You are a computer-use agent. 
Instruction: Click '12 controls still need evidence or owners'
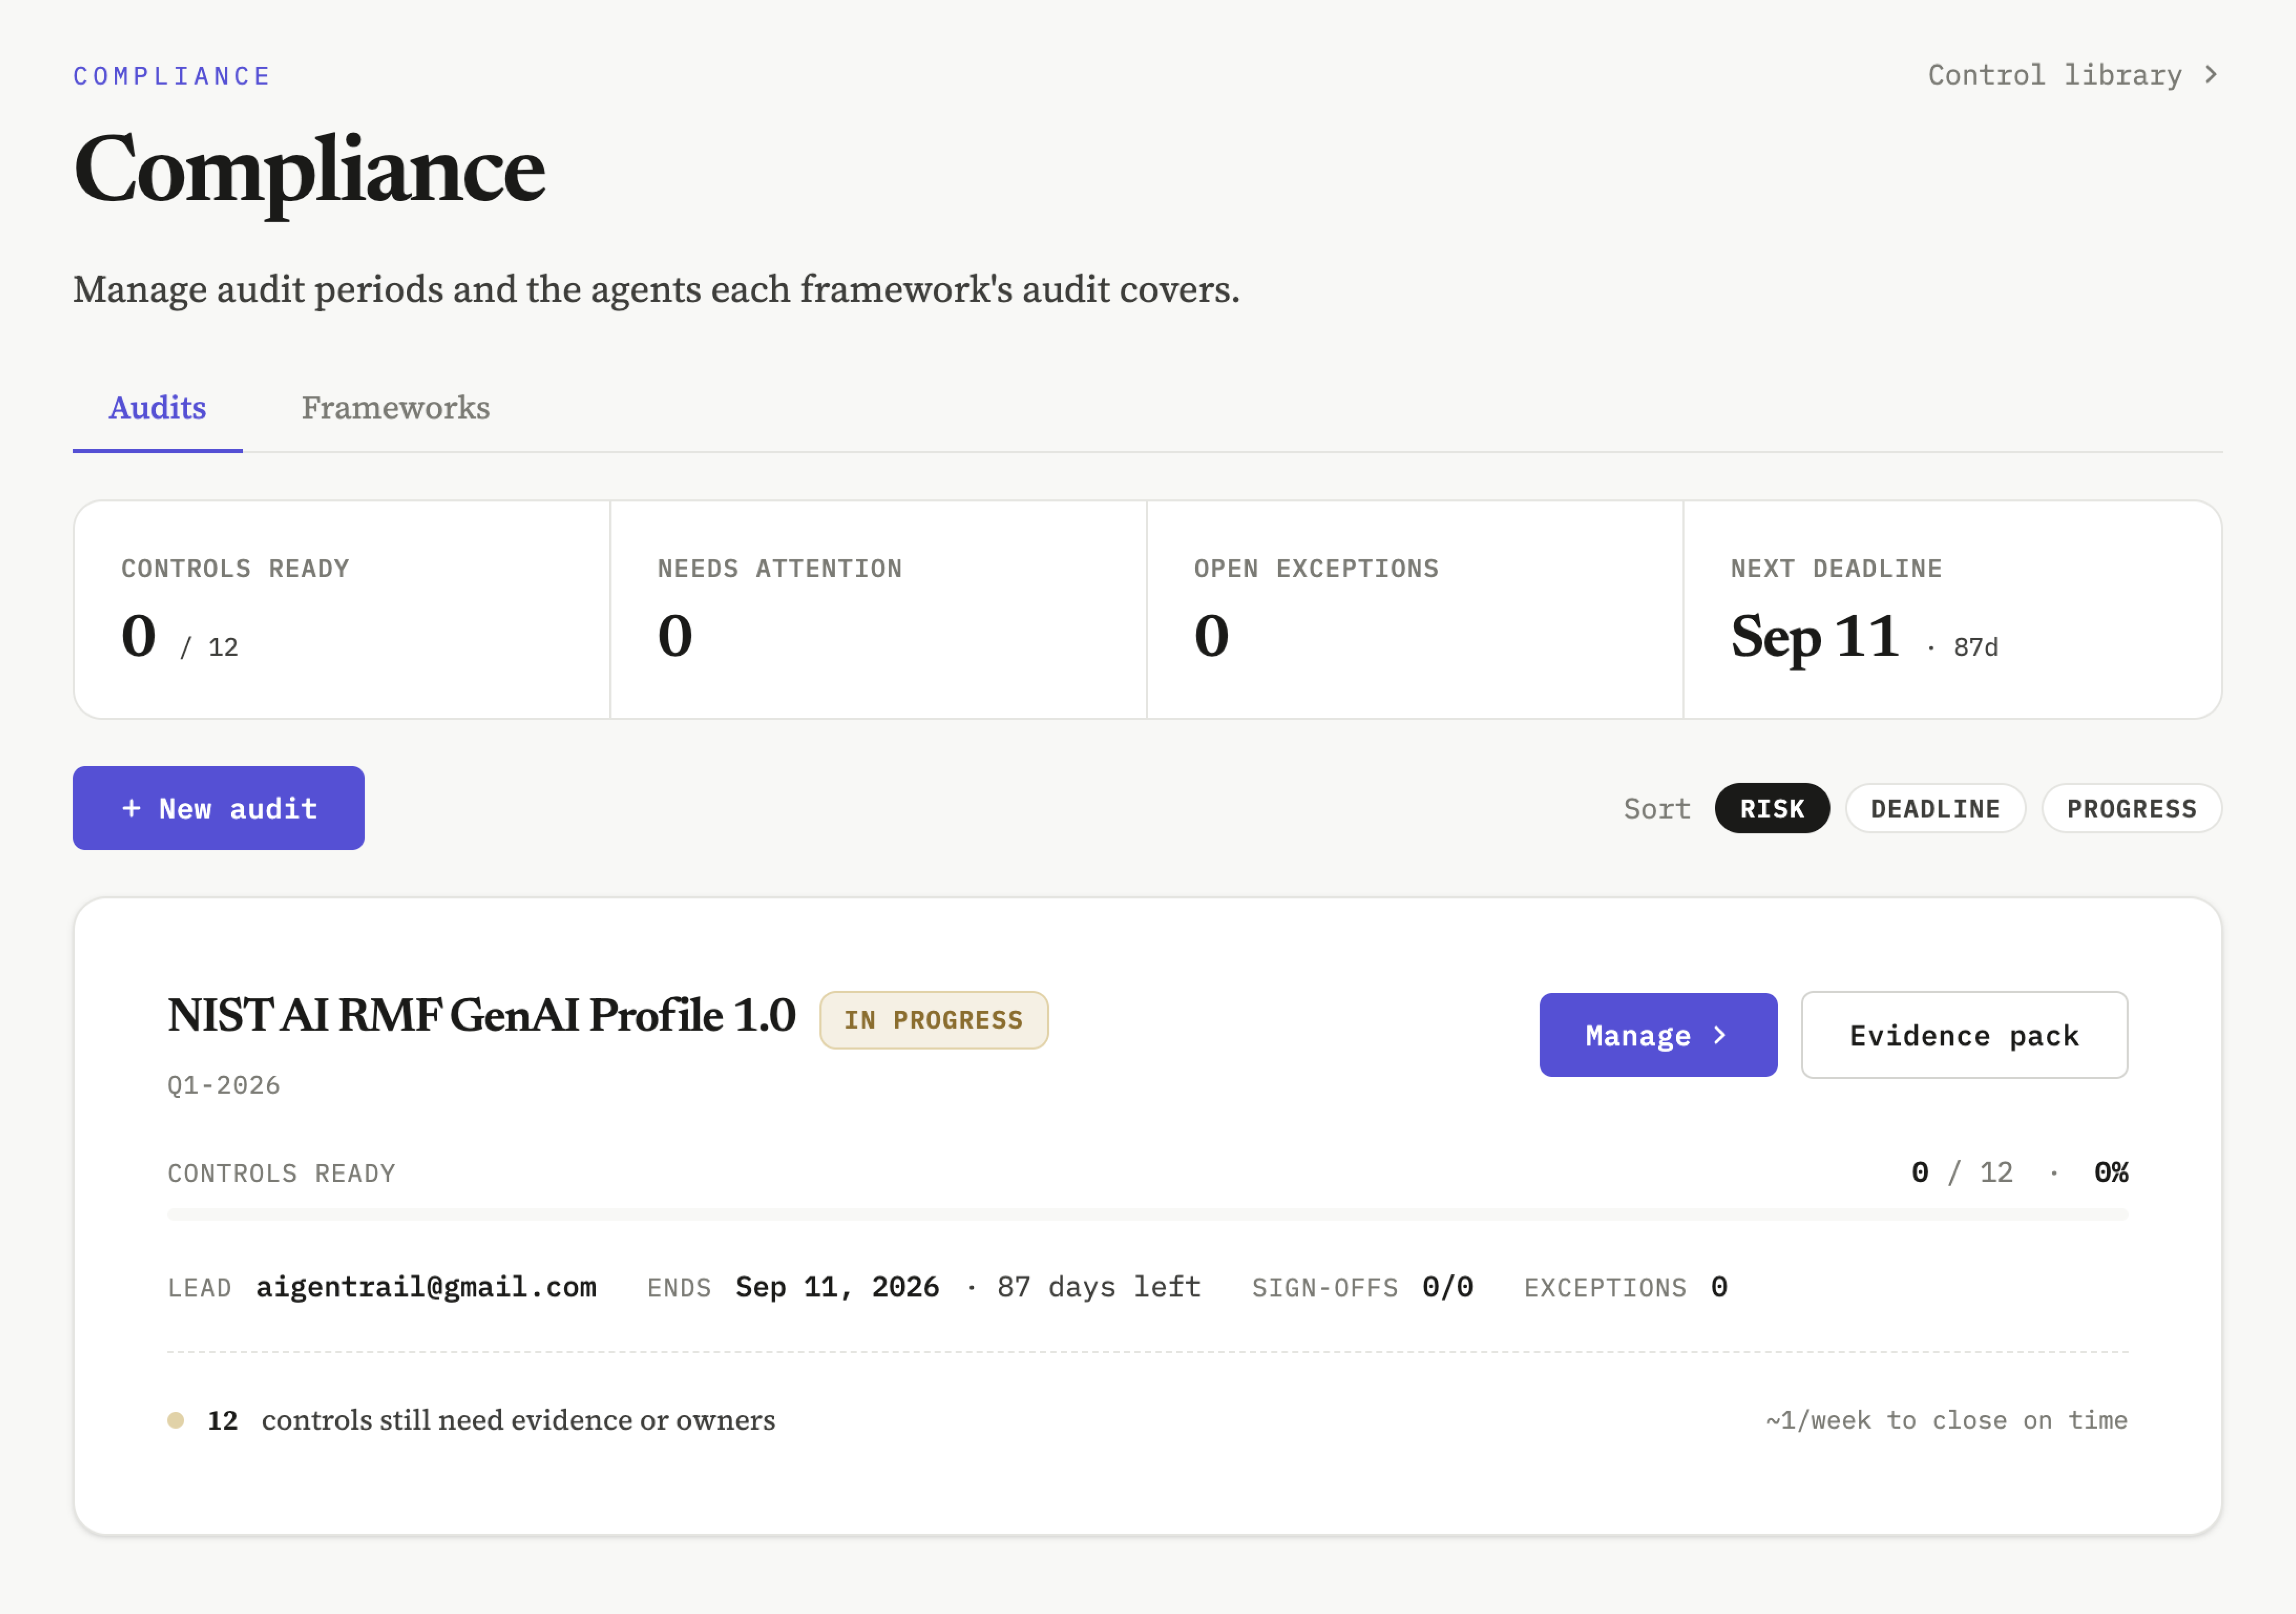[491, 1420]
